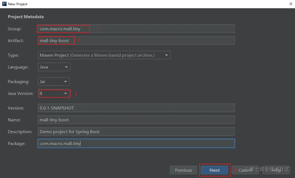
Task: Expand the Packaging dropdown showing Jar
Action: [54, 82]
